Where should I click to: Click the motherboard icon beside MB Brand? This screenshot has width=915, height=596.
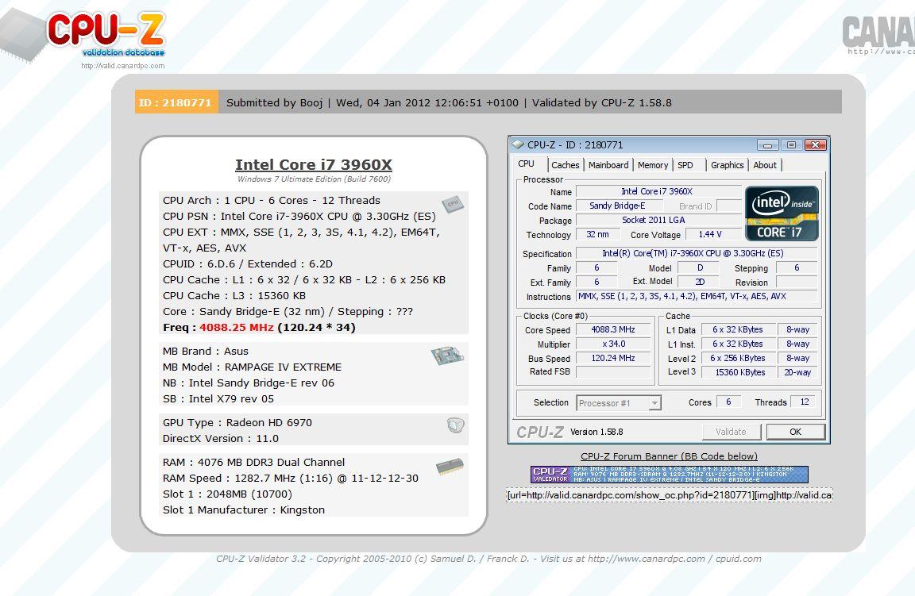point(447,356)
